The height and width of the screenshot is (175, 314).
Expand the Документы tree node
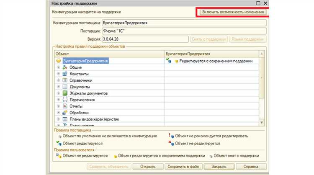point(58,87)
